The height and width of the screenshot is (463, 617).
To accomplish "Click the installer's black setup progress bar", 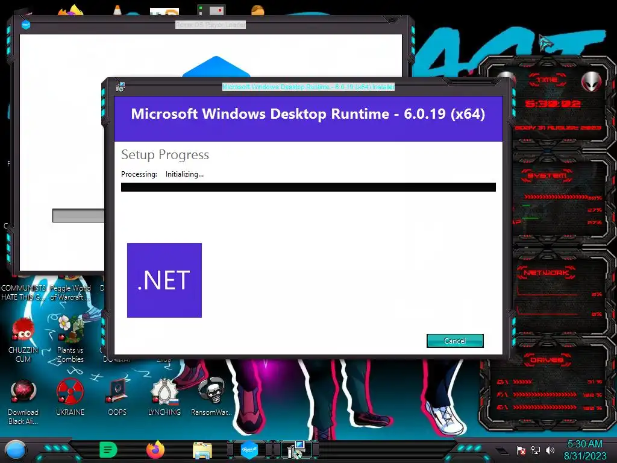I will click(308, 187).
